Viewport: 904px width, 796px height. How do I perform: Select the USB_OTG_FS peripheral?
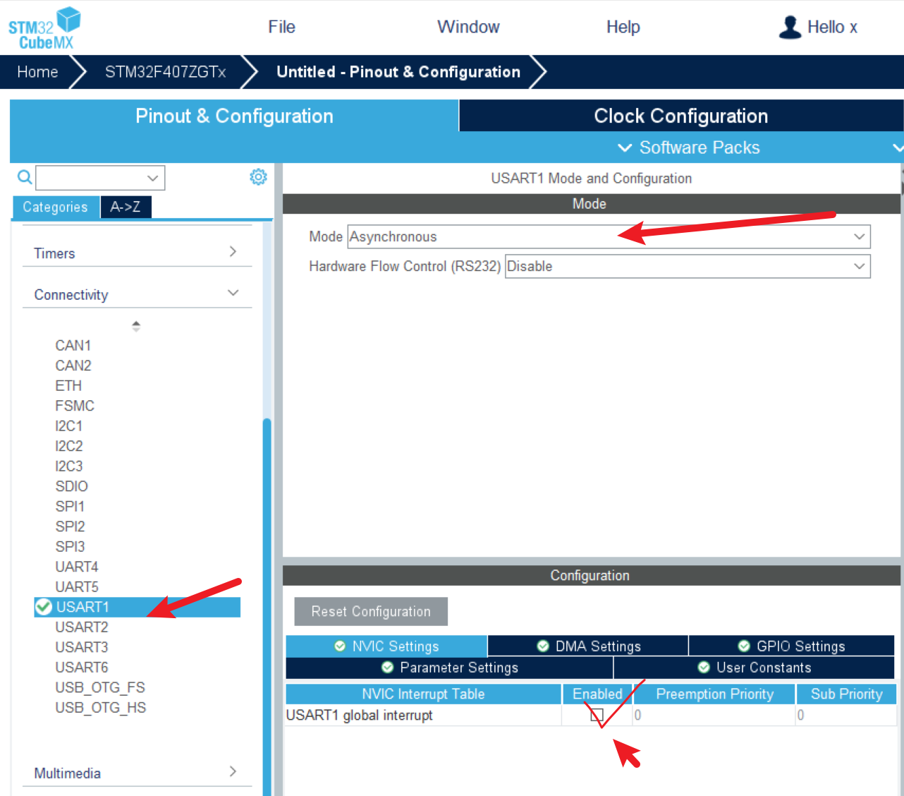(x=100, y=687)
